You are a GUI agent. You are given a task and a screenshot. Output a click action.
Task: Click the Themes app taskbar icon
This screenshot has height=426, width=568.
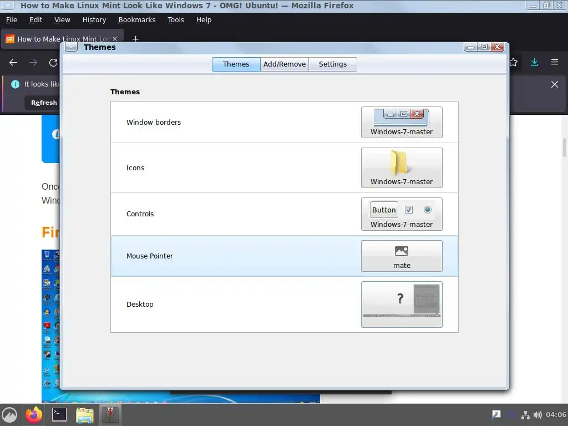click(x=110, y=415)
